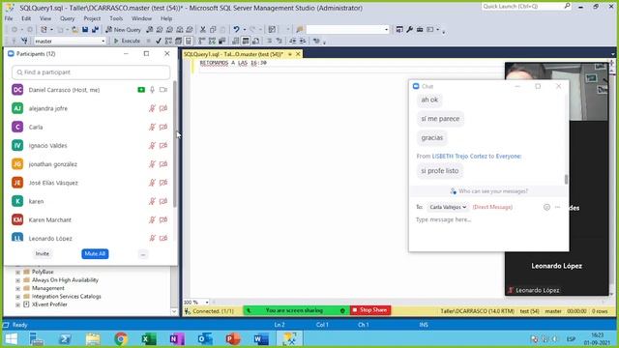Click the Undo arrow icon

[x=236, y=30]
